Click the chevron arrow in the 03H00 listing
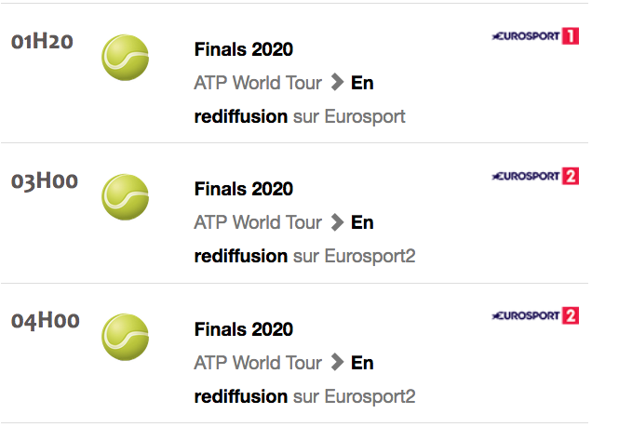Image resolution: width=619 pixels, height=427 pixels. 337,222
